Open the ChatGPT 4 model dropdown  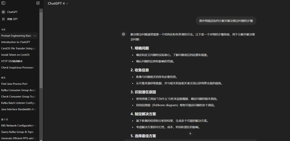pos(58,3)
